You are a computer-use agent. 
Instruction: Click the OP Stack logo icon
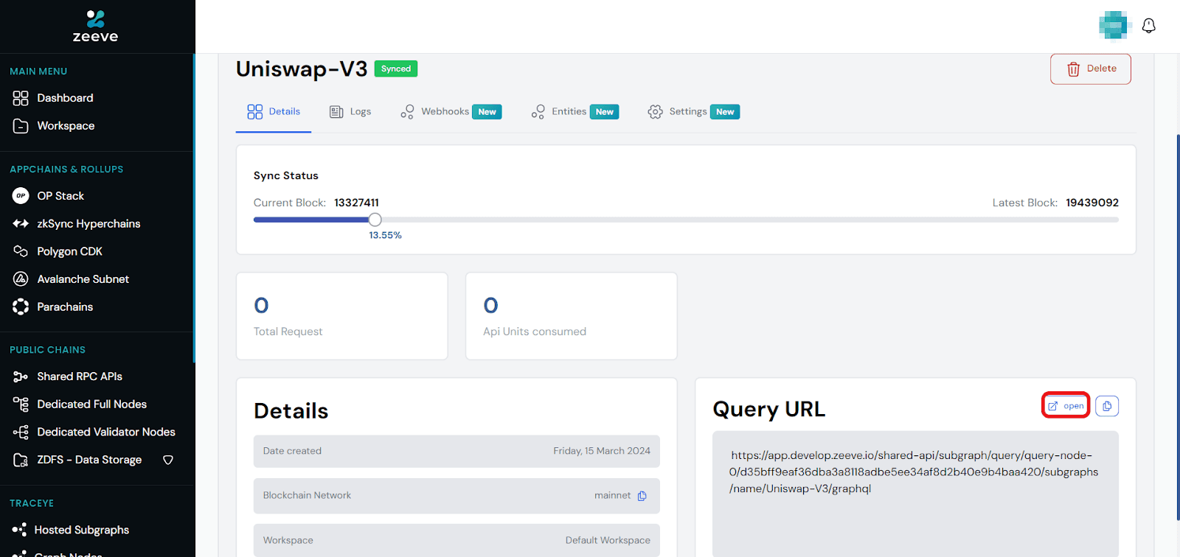[x=21, y=196]
